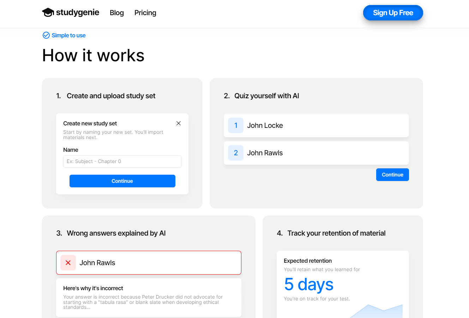Viewport: 469px width, 318px height.
Task: Open the Blog page
Action: (117, 13)
